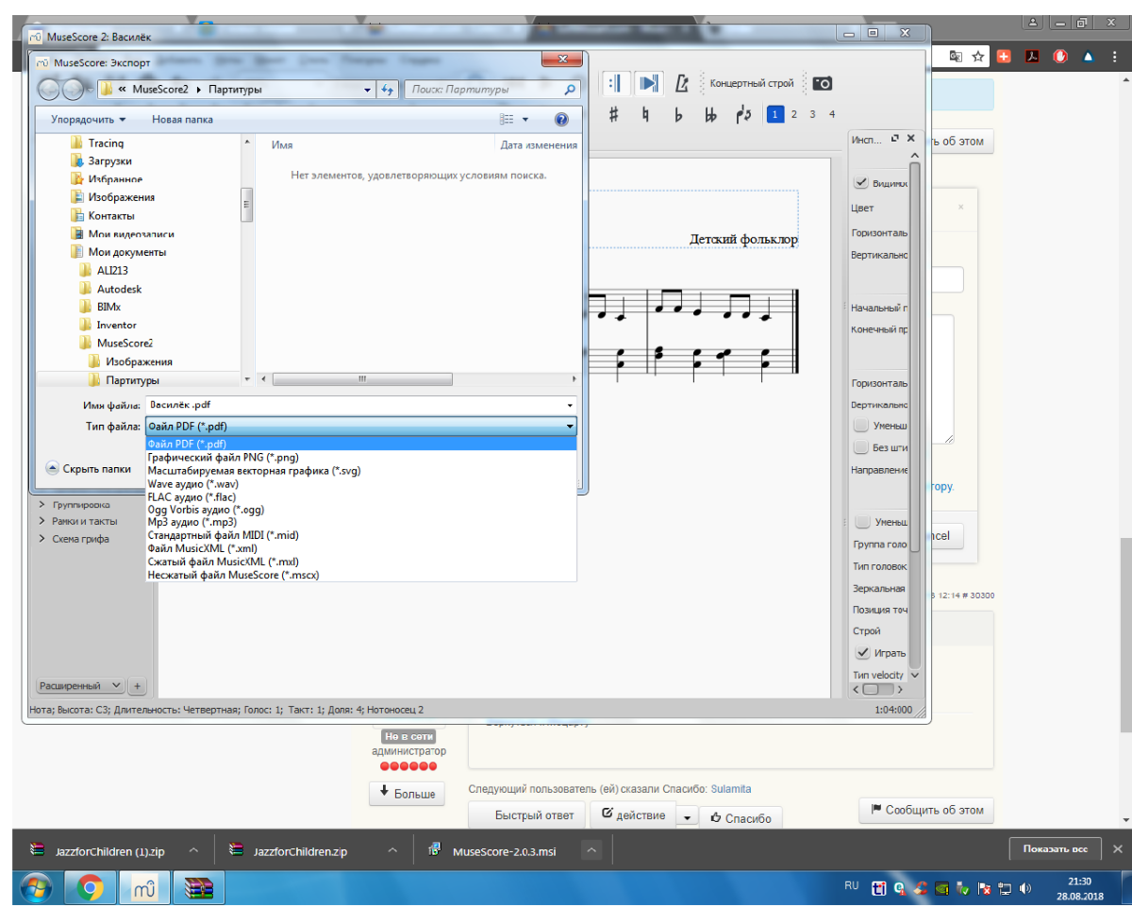Select the single flat accidental icon
1132x906 pixels.
pos(678,114)
